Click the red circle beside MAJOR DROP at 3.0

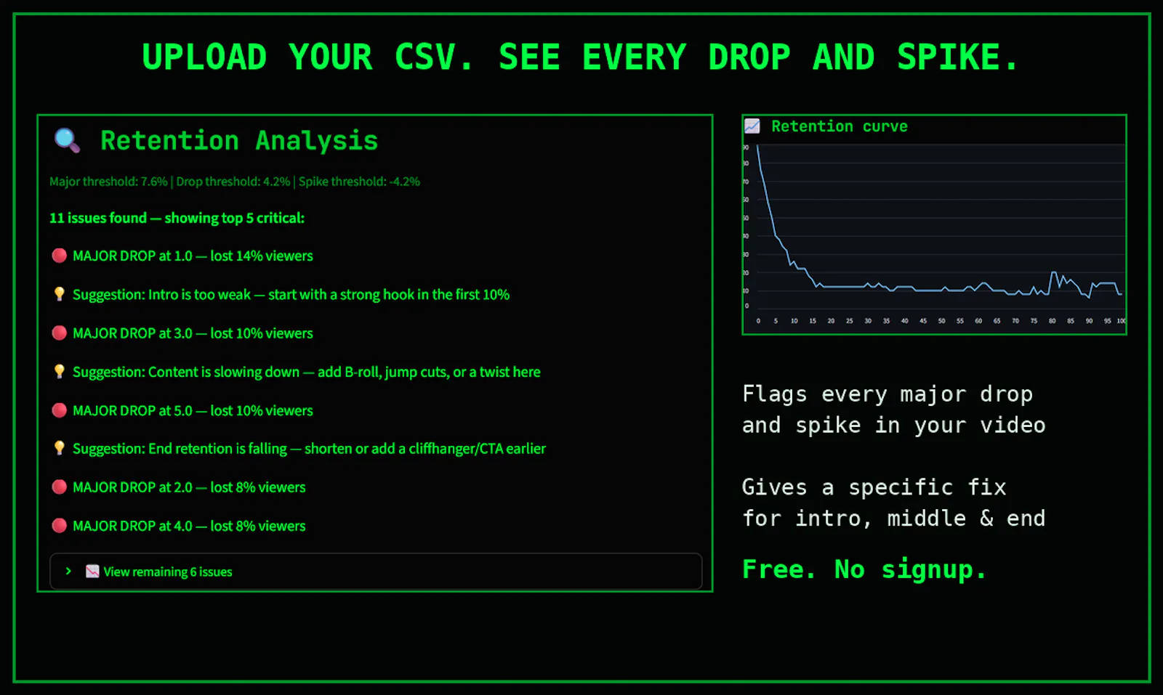click(60, 333)
